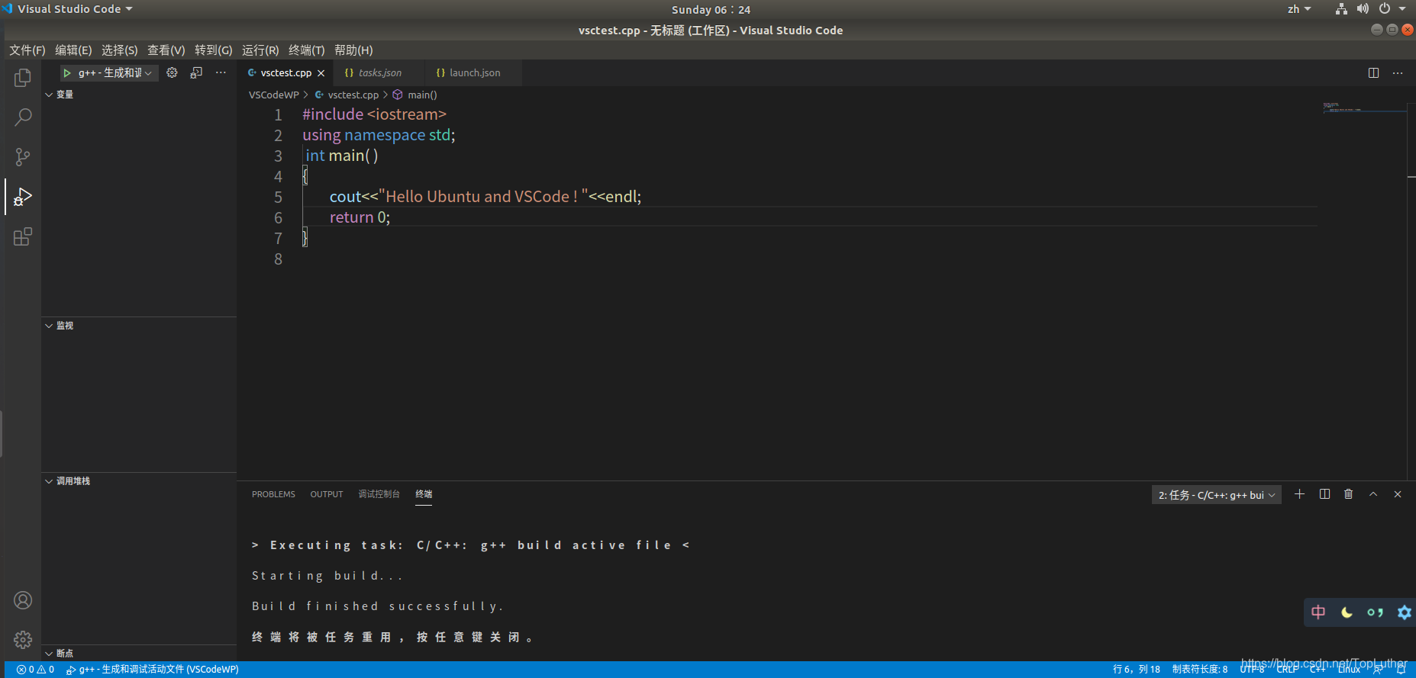The image size is (1416, 678).
Task: Open the 转到(G) menu
Action: pos(214,50)
